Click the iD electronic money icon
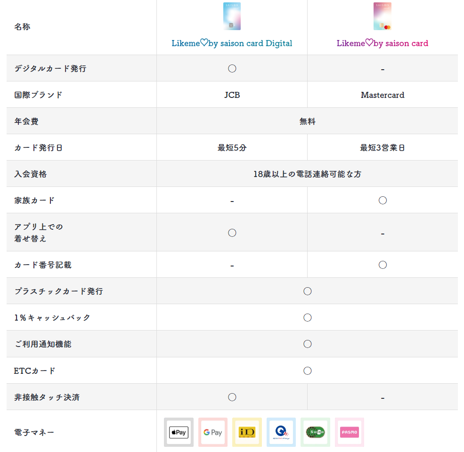Screen dimensions: 464x452 pos(247,432)
